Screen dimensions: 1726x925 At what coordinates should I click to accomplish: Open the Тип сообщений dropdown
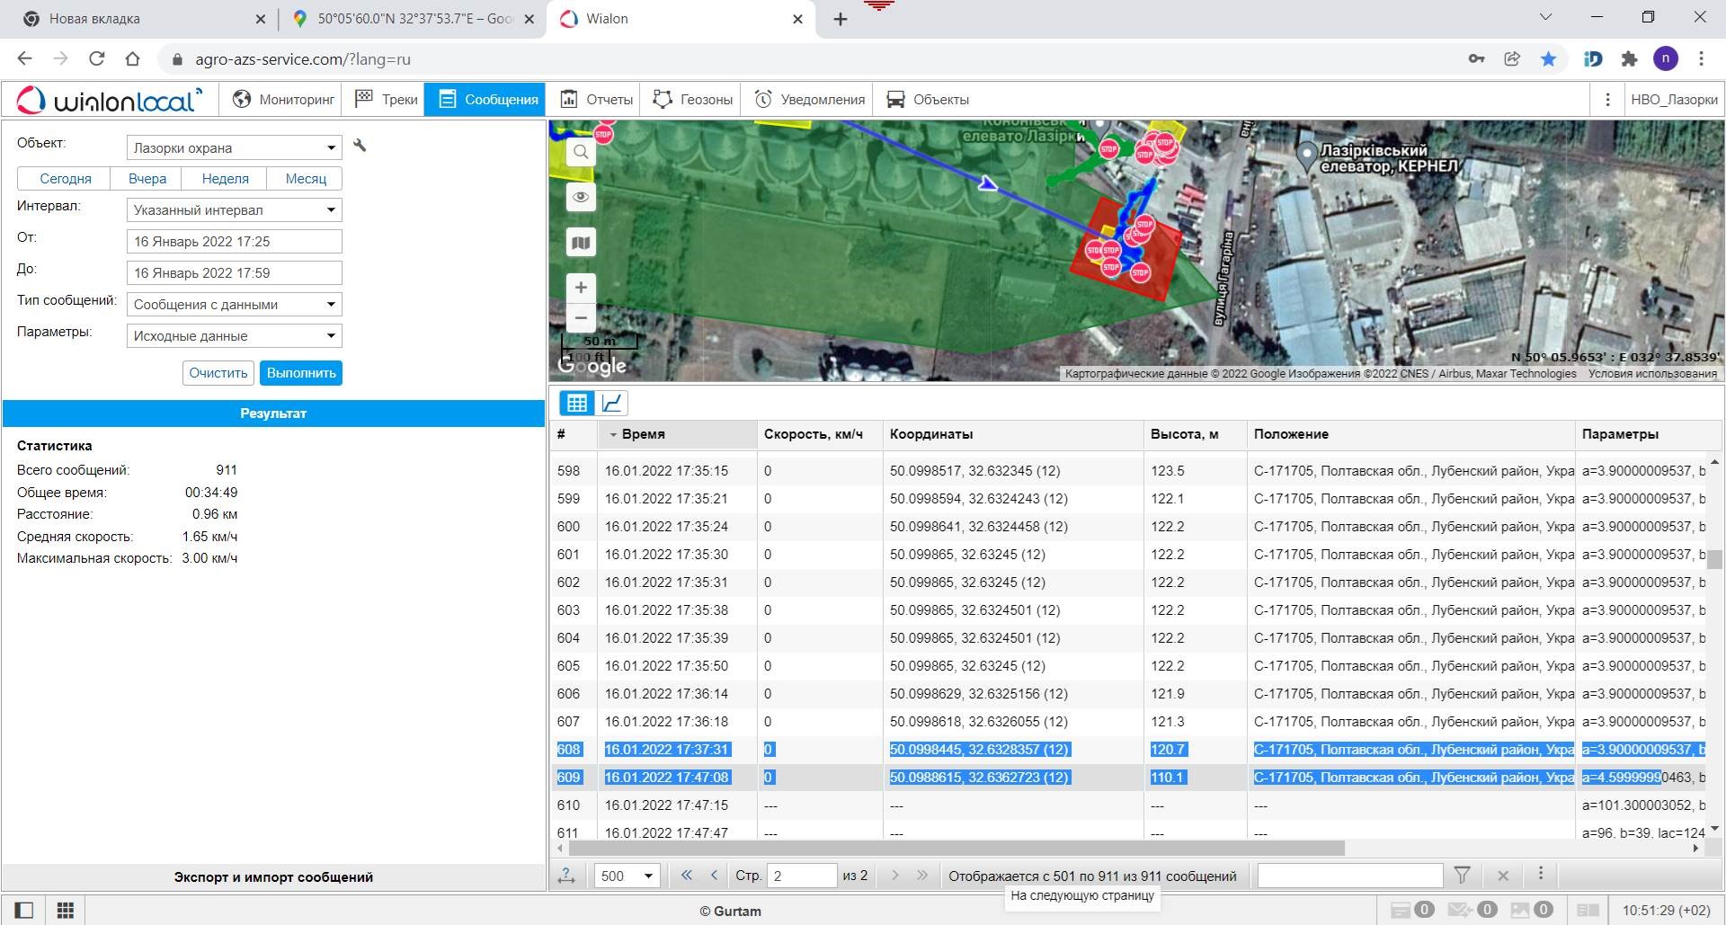click(x=234, y=305)
